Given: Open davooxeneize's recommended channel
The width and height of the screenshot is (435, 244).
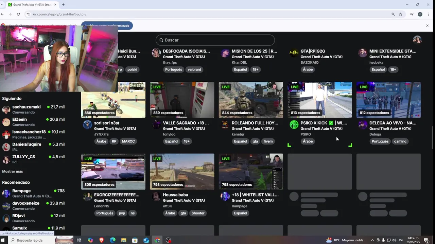Looking at the screenshot, I should coord(33,206).
